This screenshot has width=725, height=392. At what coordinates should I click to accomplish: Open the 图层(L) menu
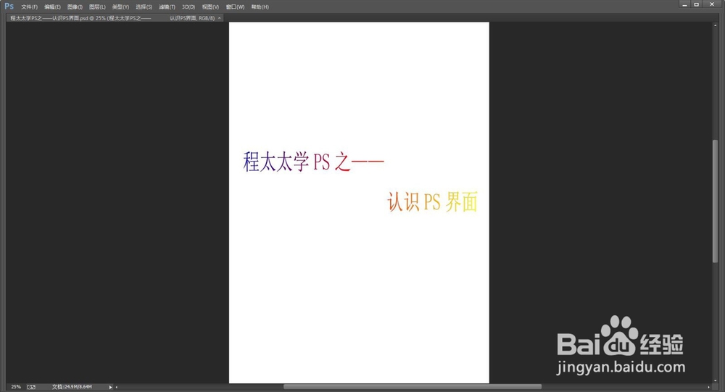tap(97, 7)
